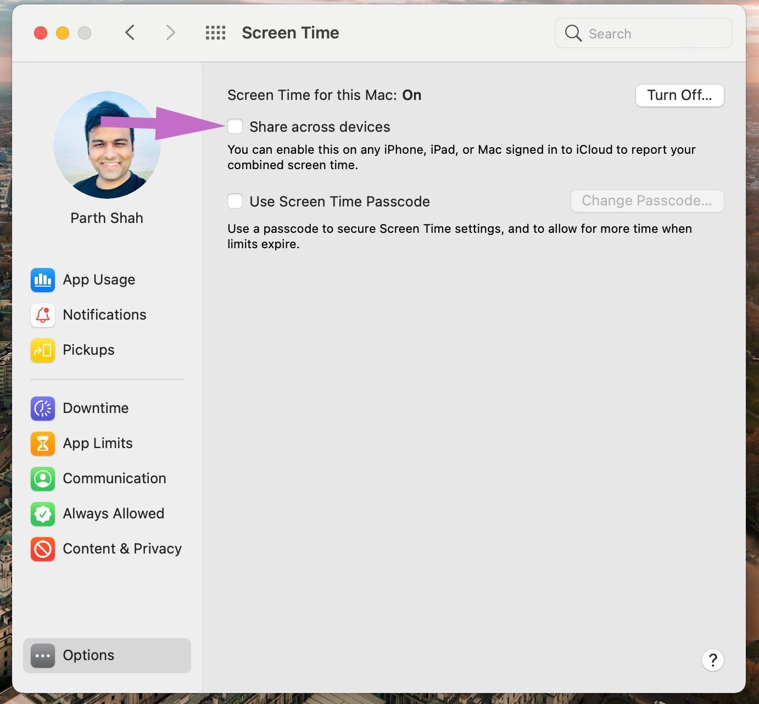Click the yellow Pickups icon
759x704 pixels.
(x=43, y=350)
